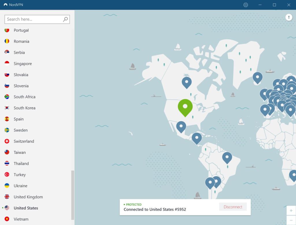The image size is (296, 225).
Task: Click the Serbia flag icon
Action: (x=7, y=52)
